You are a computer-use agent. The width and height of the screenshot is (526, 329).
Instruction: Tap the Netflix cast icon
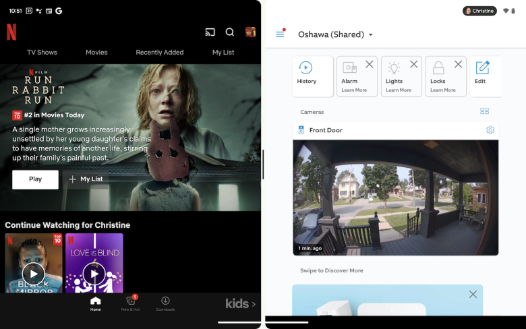(x=210, y=32)
